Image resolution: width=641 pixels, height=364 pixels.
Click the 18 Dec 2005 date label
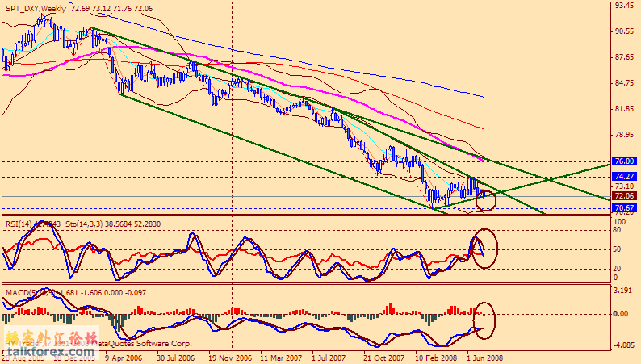click(x=74, y=358)
